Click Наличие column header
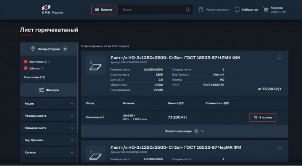The image size is (302, 166). [x=129, y=103]
